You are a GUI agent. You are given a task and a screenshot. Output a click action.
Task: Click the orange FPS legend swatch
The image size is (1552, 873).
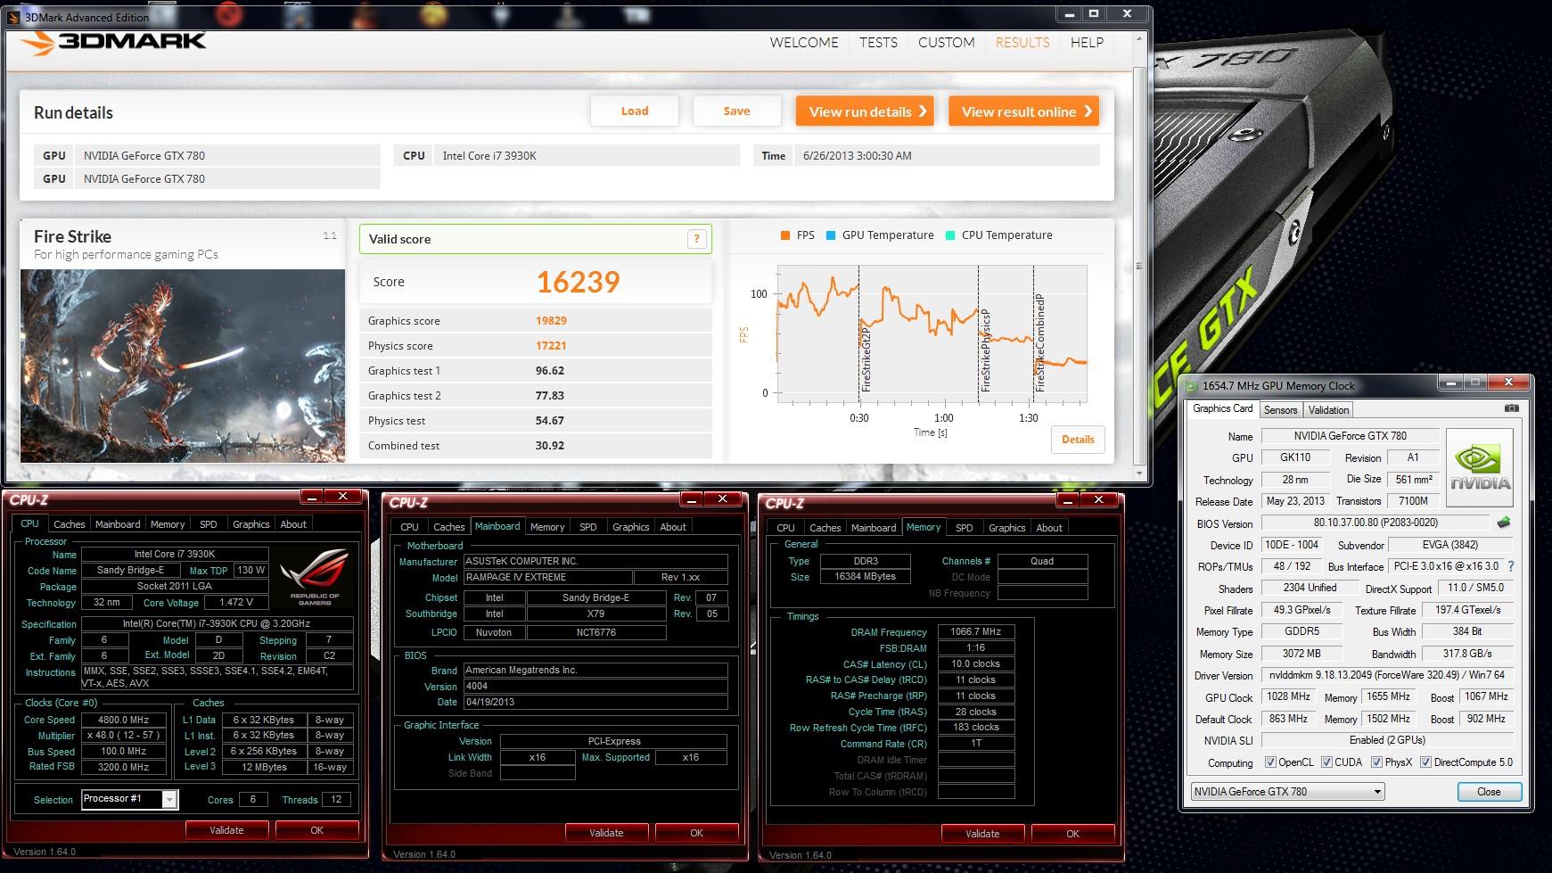pyautogui.click(x=785, y=235)
